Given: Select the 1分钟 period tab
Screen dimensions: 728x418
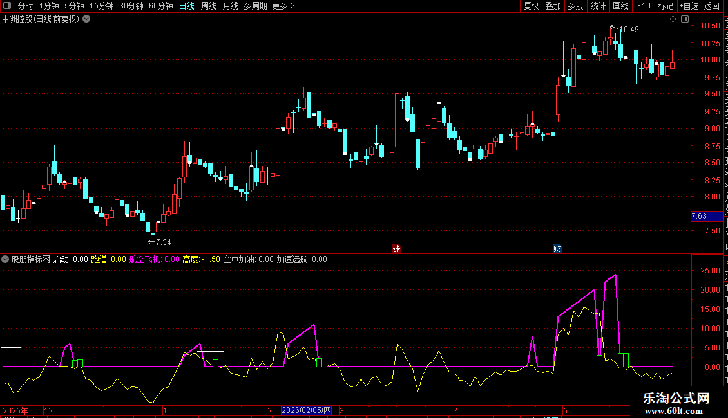Looking at the screenshot, I should coord(49,6).
